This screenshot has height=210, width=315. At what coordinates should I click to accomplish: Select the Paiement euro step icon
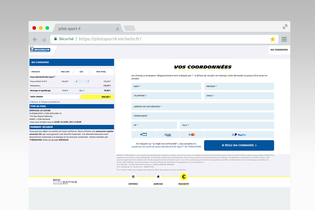pyautogui.click(x=183, y=177)
